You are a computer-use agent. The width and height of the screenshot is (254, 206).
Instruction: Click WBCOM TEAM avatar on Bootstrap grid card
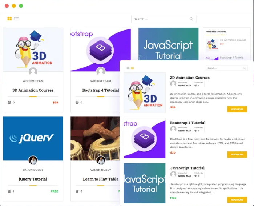(101, 71)
